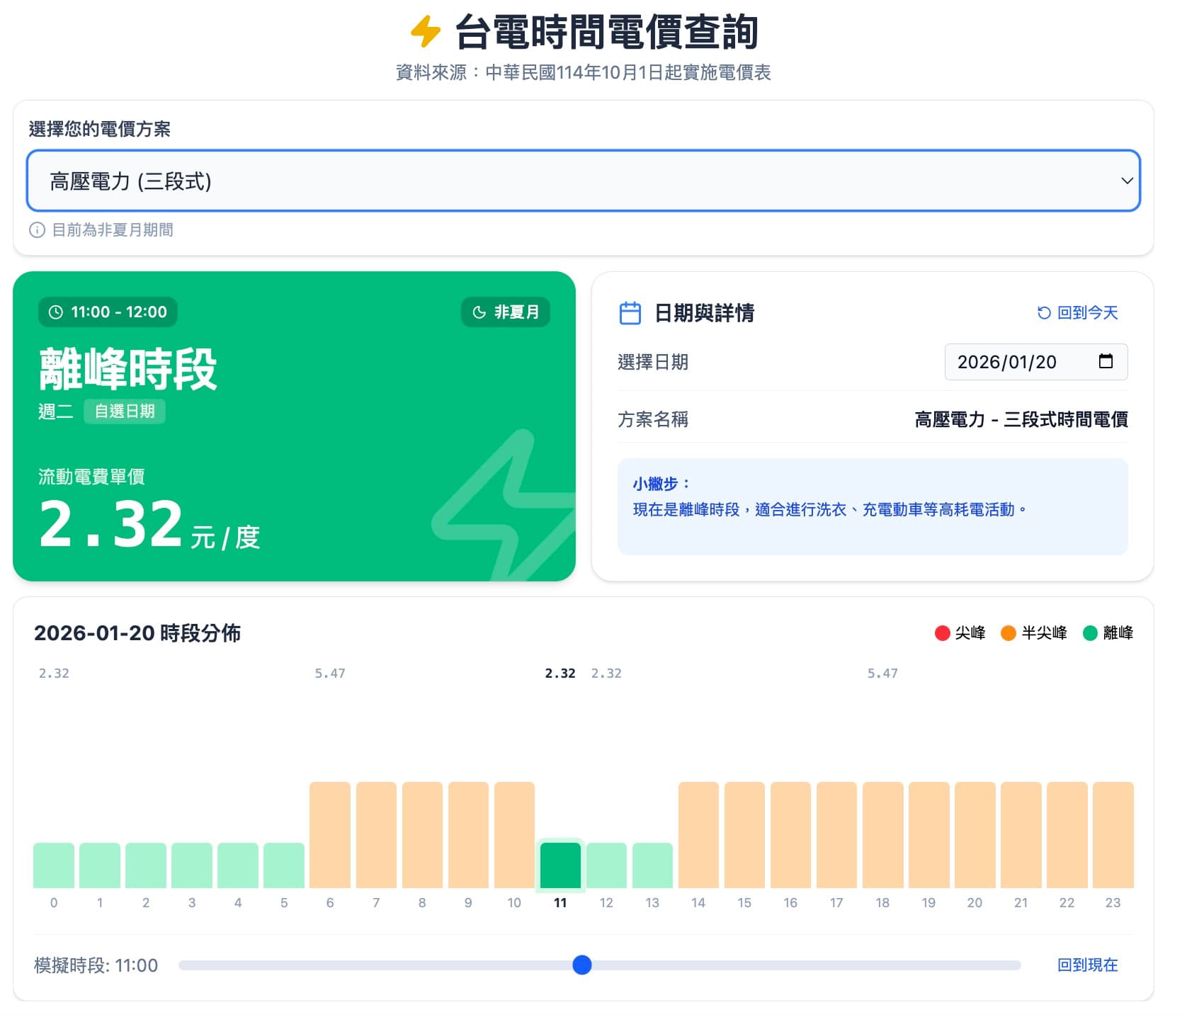Image resolution: width=1187 pixels, height=1017 pixels.
Task: Click the 回到現在 link at bottom right
Action: (1089, 965)
